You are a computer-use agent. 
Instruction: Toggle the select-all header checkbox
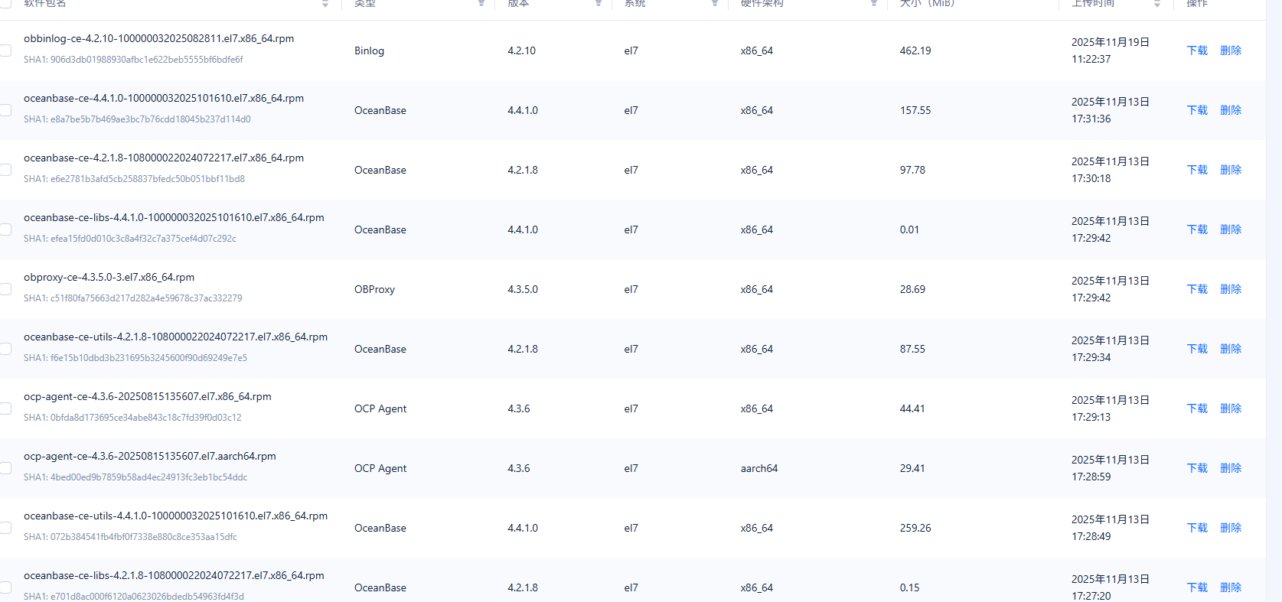coord(5,2)
